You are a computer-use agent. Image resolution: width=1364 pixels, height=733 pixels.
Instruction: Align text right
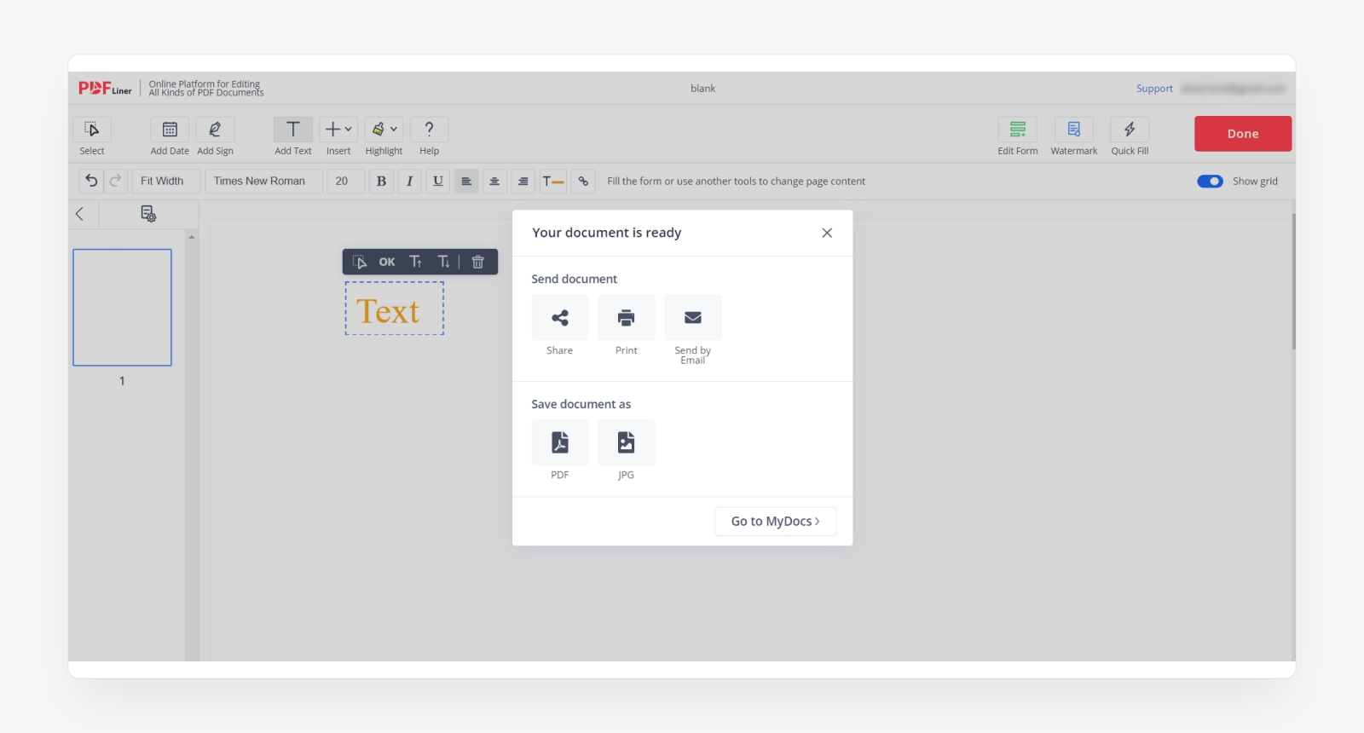tap(523, 181)
